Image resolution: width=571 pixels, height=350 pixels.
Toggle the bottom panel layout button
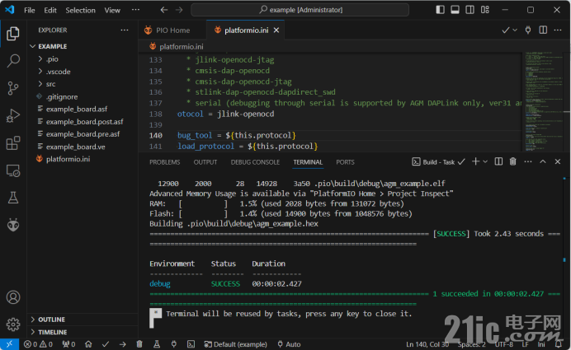(455, 10)
